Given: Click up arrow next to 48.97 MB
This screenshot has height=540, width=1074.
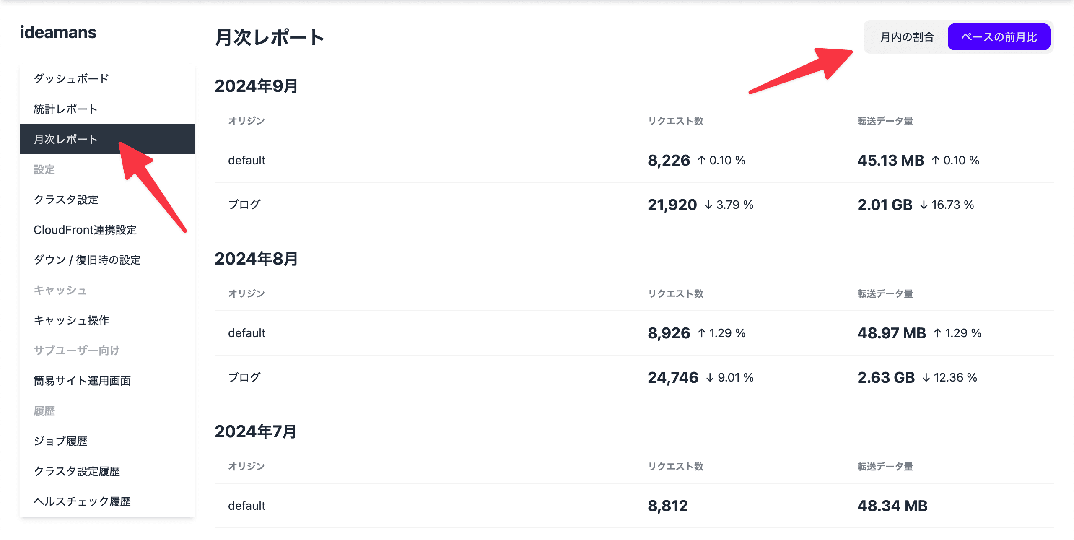Looking at the screenshot, I should point(937,333).
